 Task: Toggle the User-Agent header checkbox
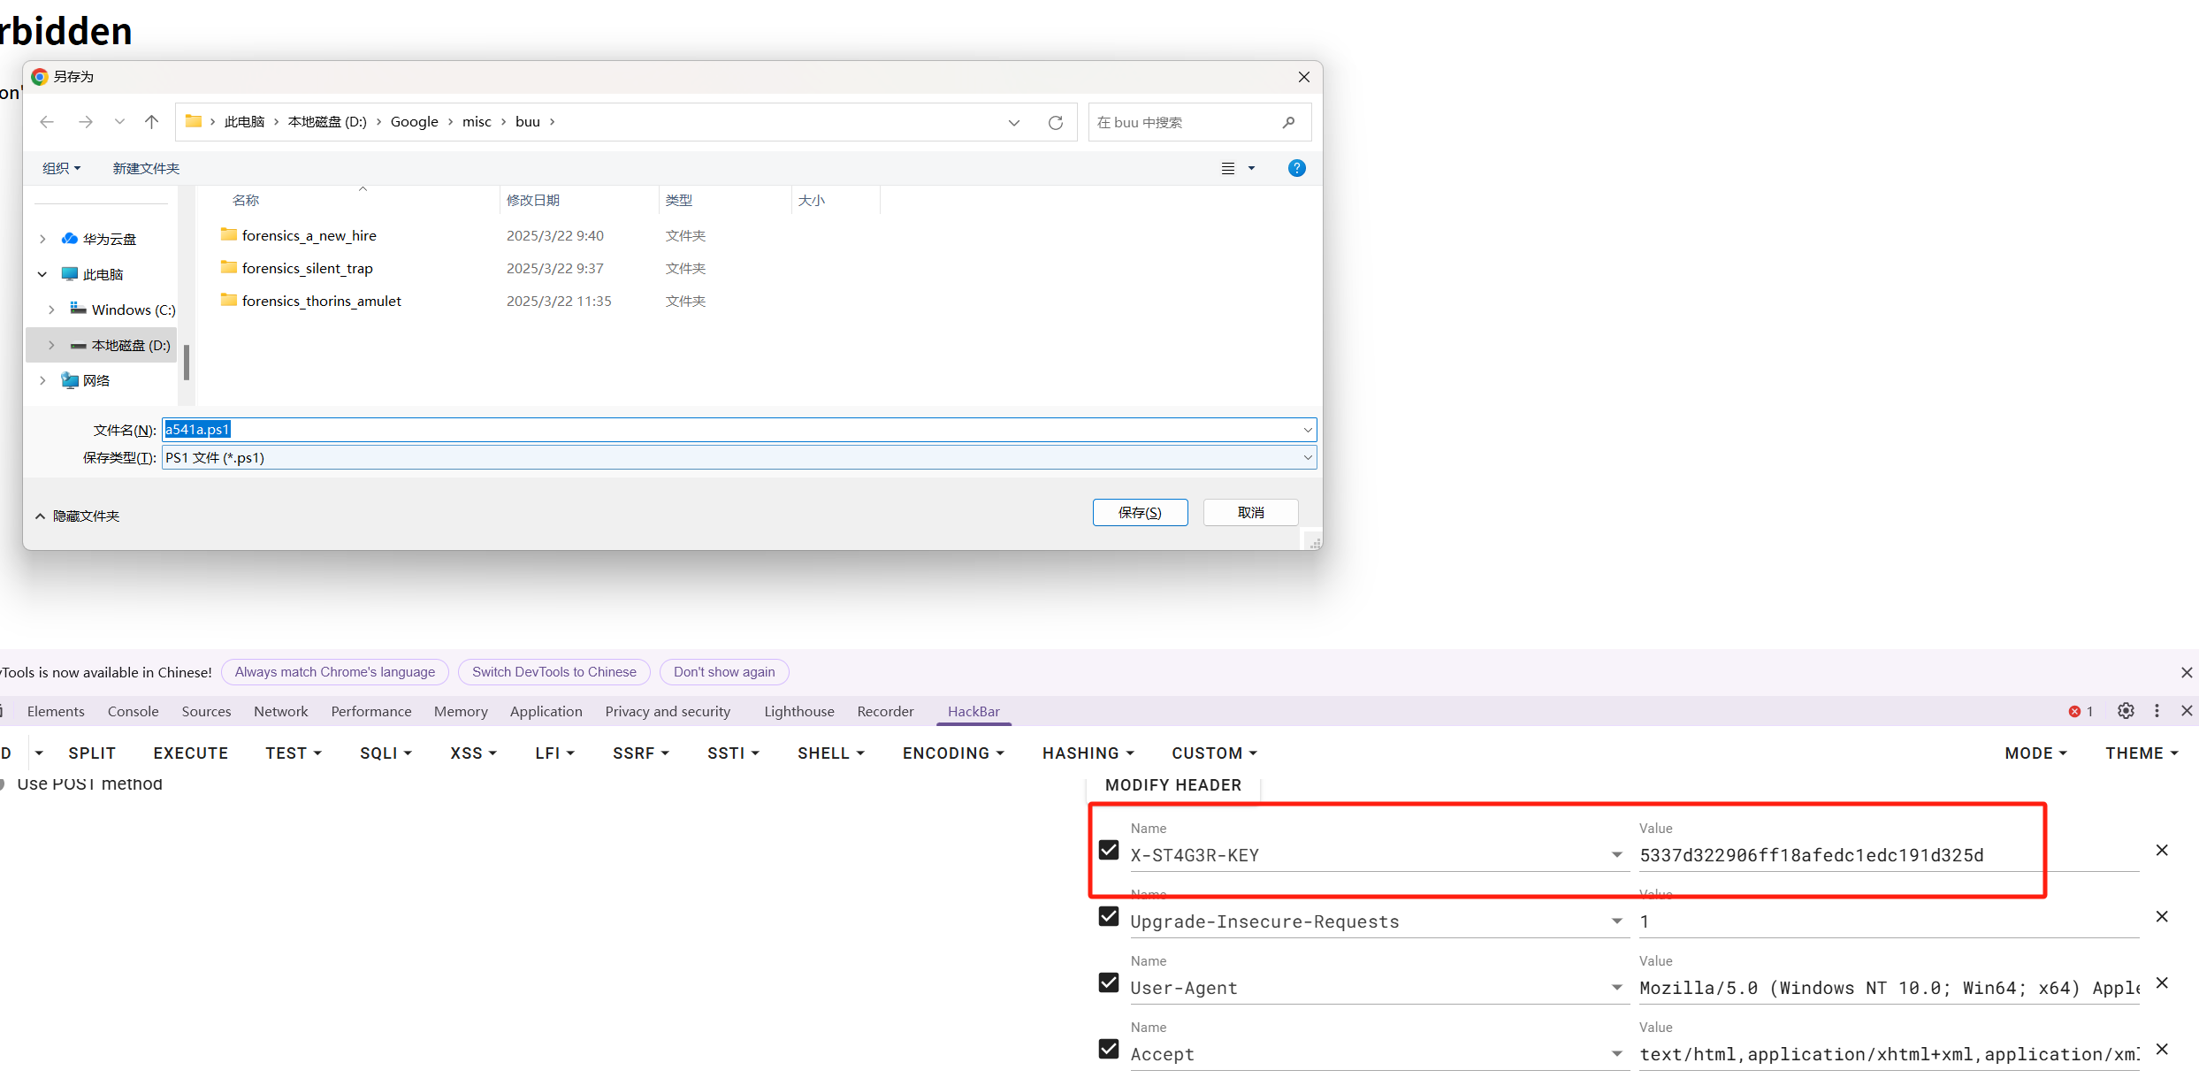coord(1109,982)
